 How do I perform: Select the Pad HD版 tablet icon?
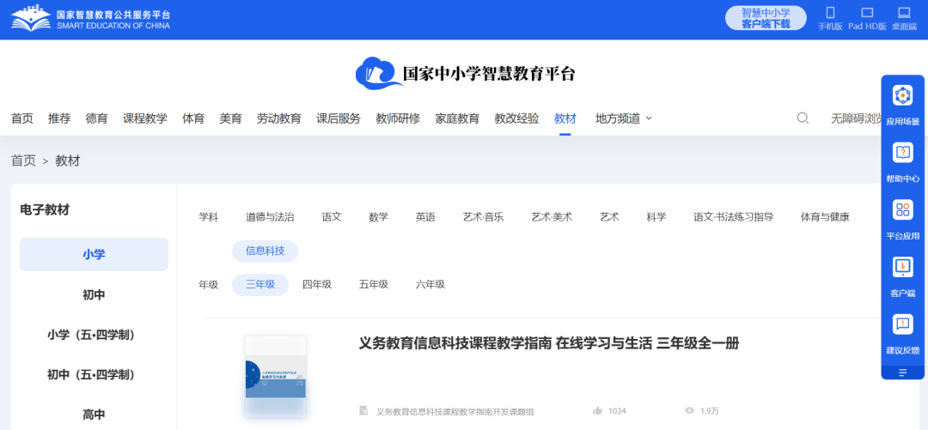click(x=867, y=13)
